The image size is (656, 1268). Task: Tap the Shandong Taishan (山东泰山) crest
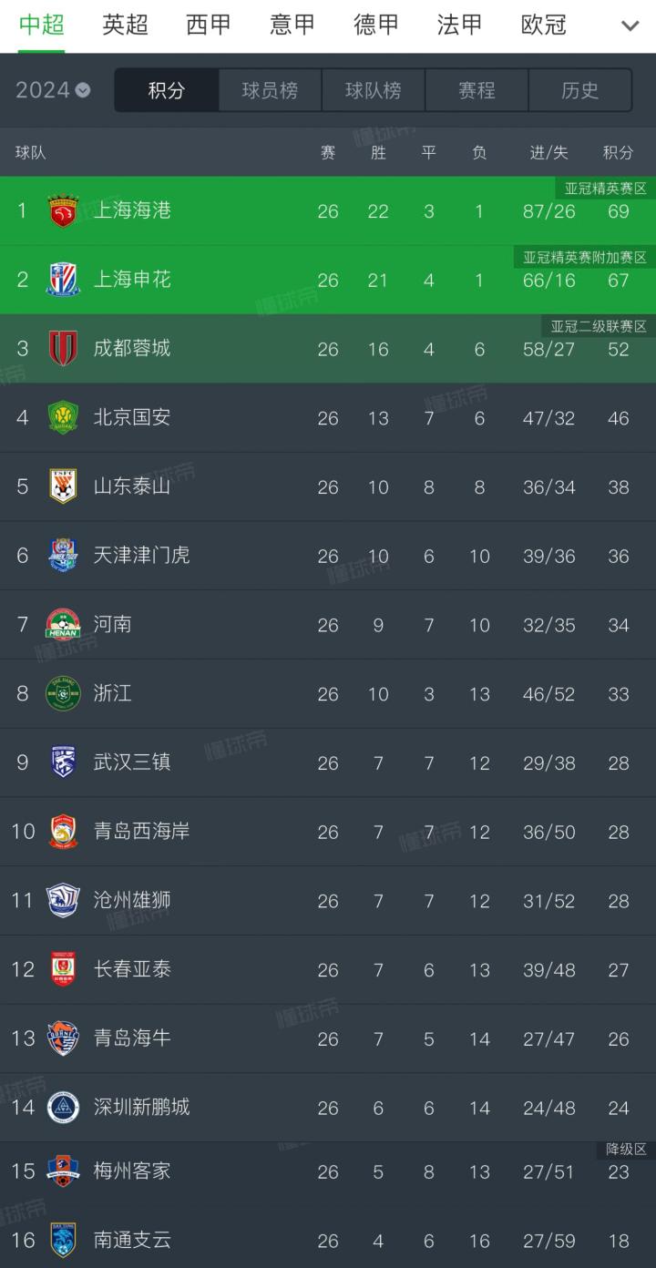(63, 486)
